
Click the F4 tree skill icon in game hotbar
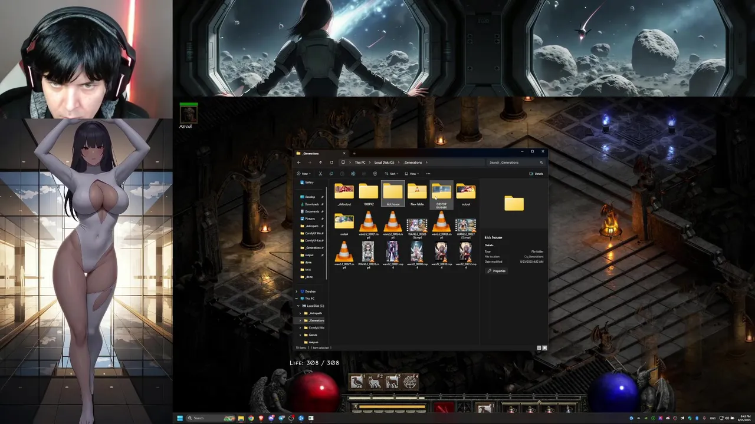(x=411, y=382)
